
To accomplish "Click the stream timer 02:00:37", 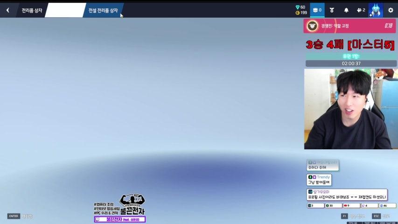I will pyautogui.click(x=351, y=63).
